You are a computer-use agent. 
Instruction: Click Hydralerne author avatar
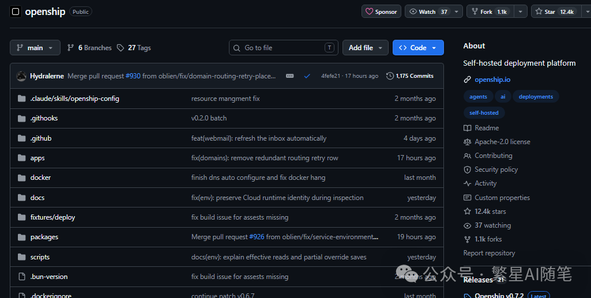click(x=21, y=76)
